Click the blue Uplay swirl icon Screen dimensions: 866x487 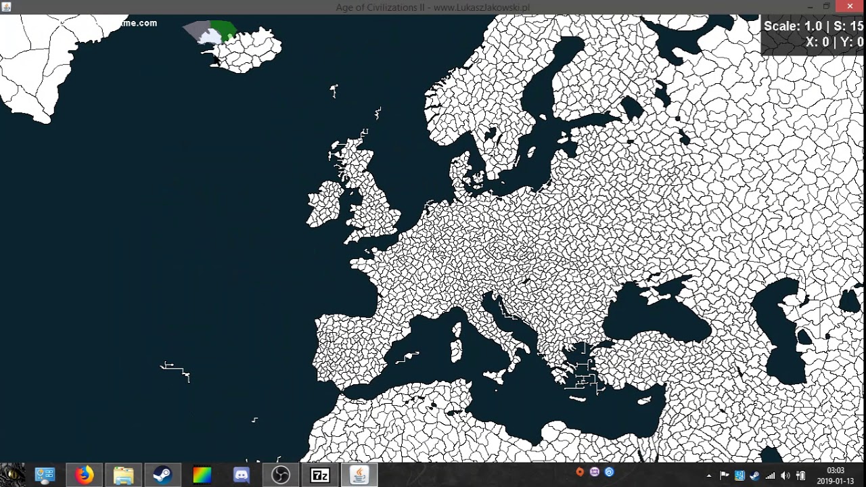[x=609, y=472]
